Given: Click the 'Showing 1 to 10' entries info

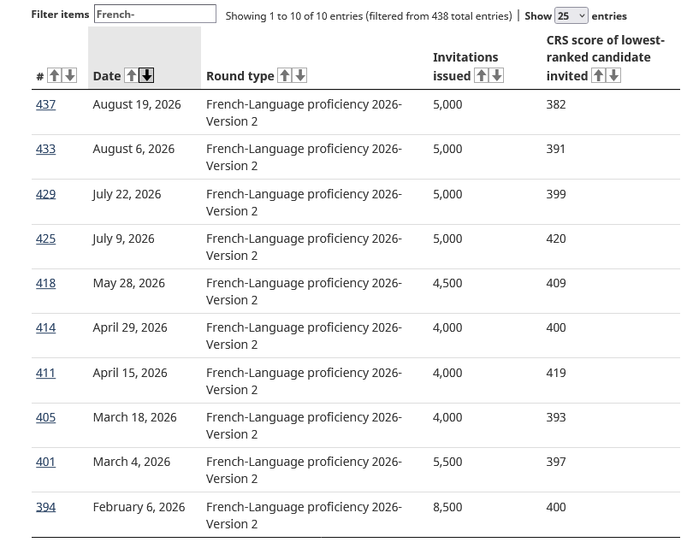Looking at the screenshot, I should click(369, 16).
